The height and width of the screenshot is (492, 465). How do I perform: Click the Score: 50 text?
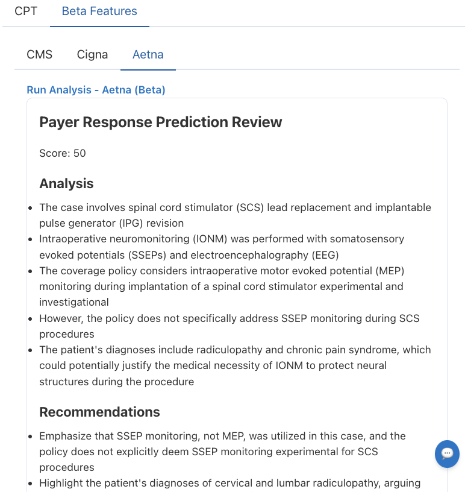(x=63, y=153)
